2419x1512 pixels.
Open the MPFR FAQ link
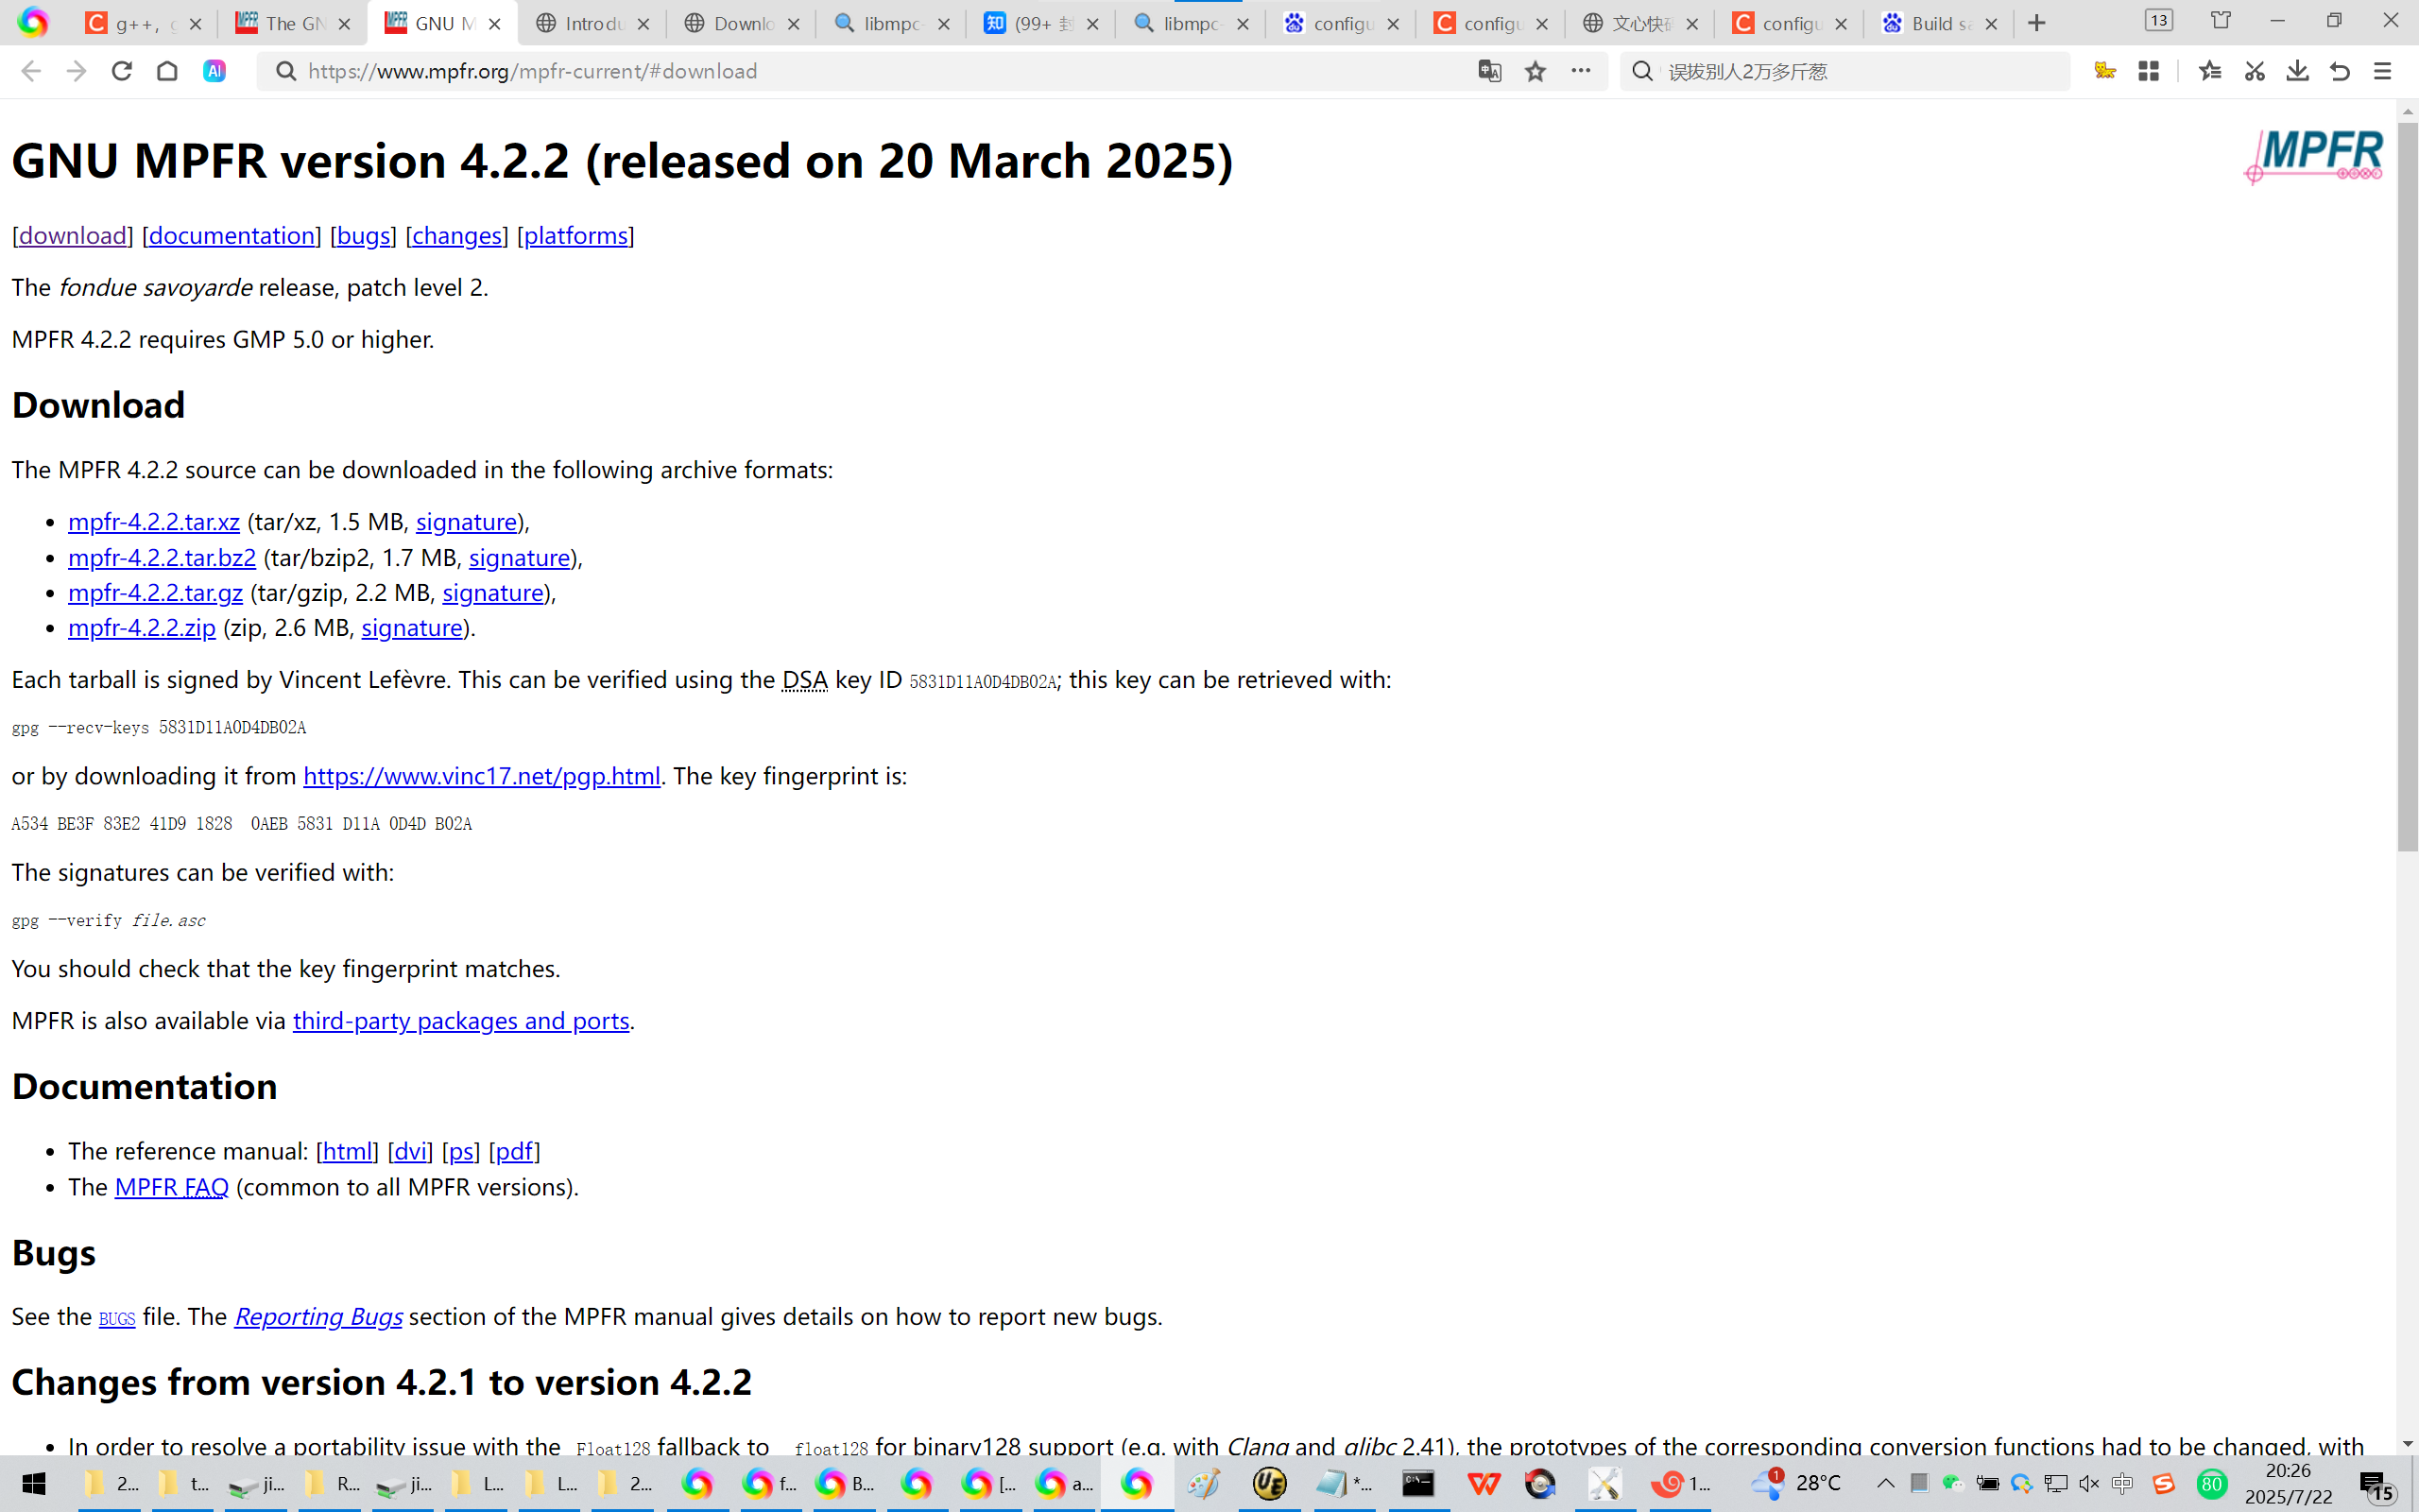172,1188
